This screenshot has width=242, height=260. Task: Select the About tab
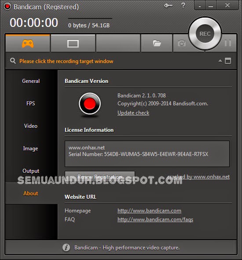[31, 193]
